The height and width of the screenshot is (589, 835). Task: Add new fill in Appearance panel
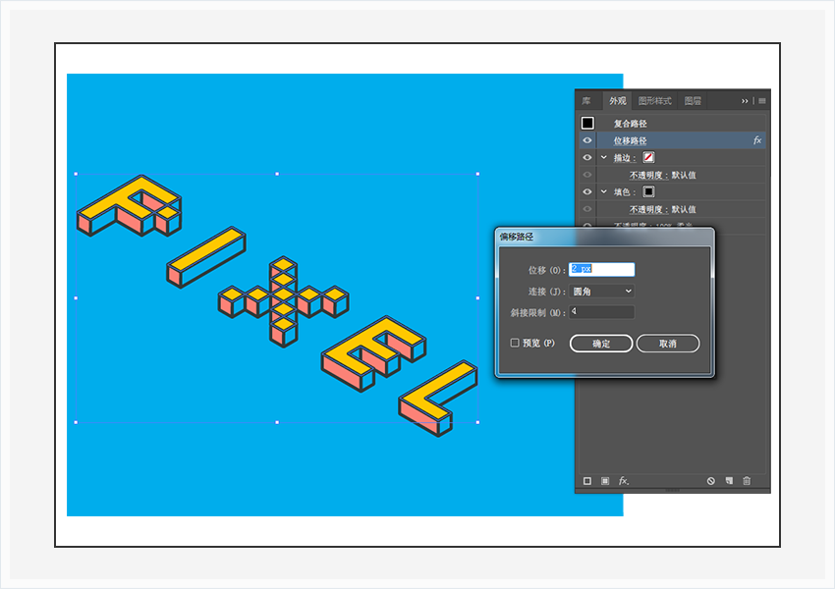point(605,481)
